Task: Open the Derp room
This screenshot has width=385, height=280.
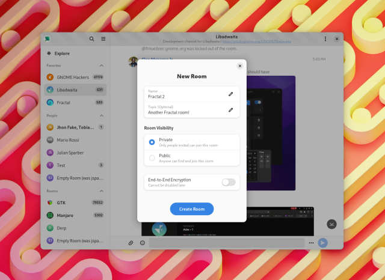Action: point(75,228)
